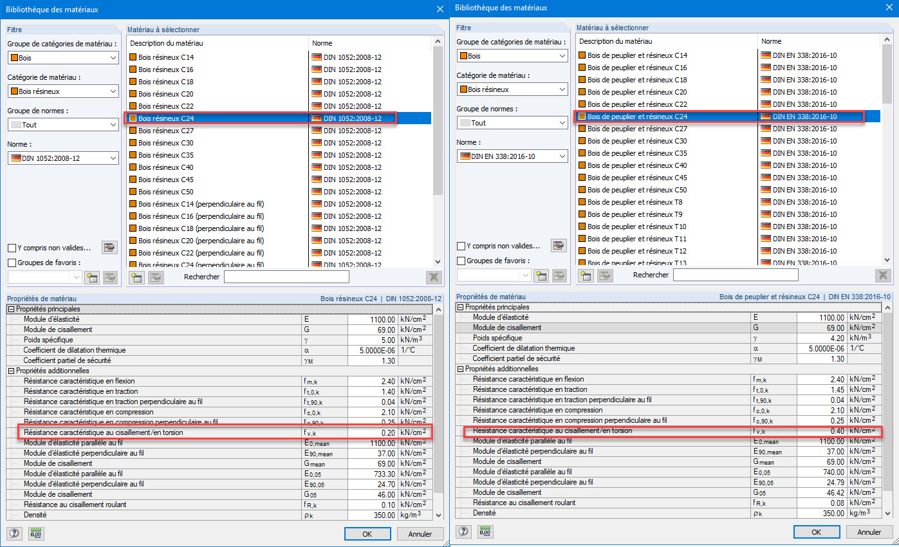Viewport: 899px width, 547px height.
Task: Collapse 'Propriétés principales' in DIN EN 338 dialog
Action: click(460, 307)
